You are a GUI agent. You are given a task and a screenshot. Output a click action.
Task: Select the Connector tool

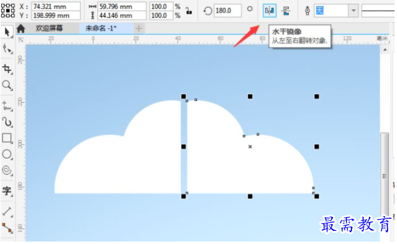click(7, 227)
